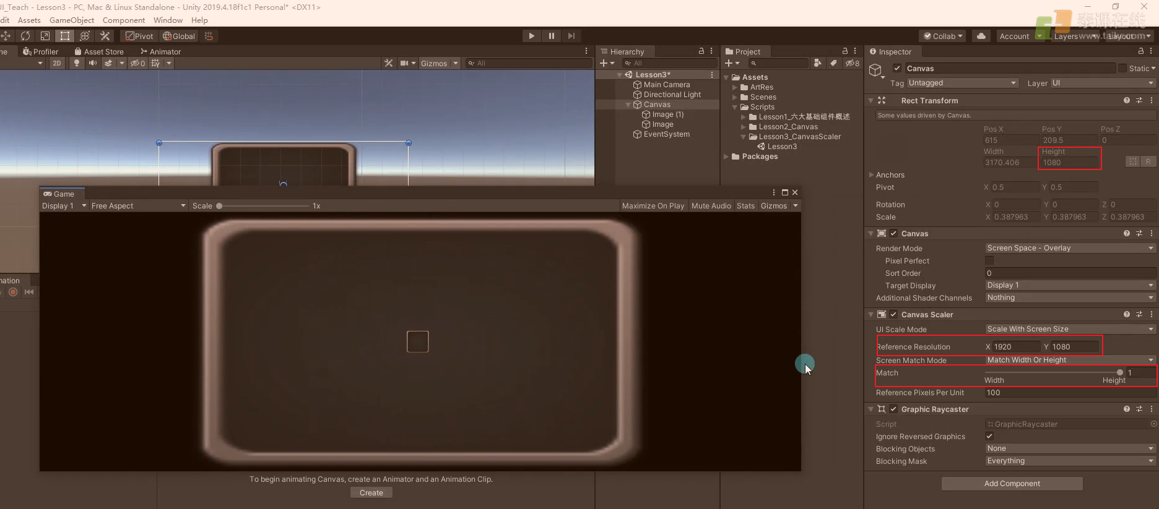The height and width of the screenshot is (509, 1159).
Task: Select the Scale tool in the toolbar
Action: (45, 36)
